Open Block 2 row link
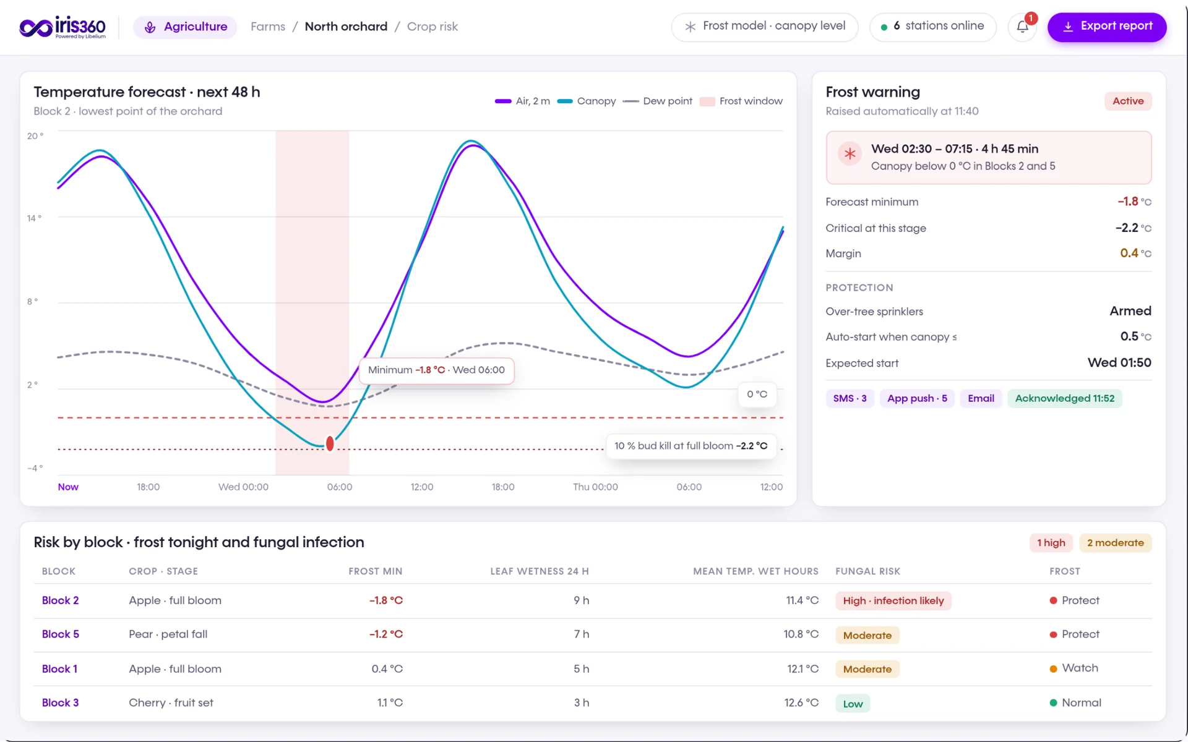 pyautogui.click(x=60, y=600)
